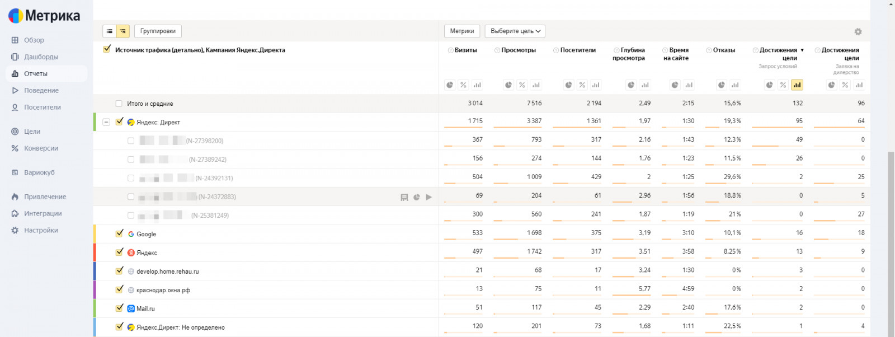895x337 pixels.
Task: Check the Итого и средние checkbox
Action: [x=119, y=104]
